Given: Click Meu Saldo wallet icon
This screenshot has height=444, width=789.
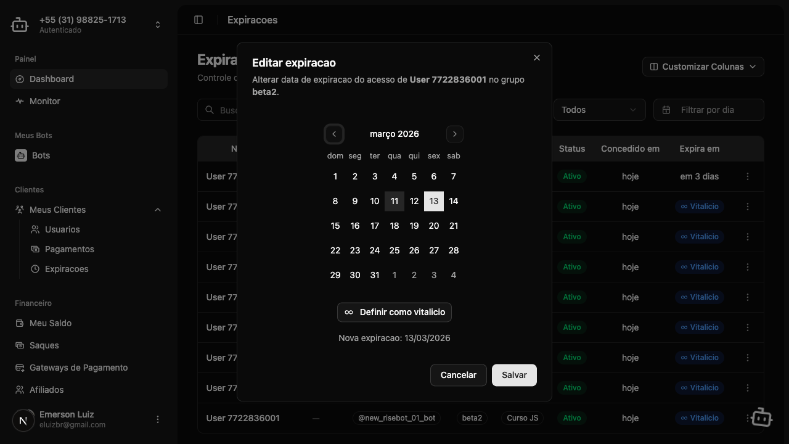Looking at the screenshot, I should coord(20,323).
